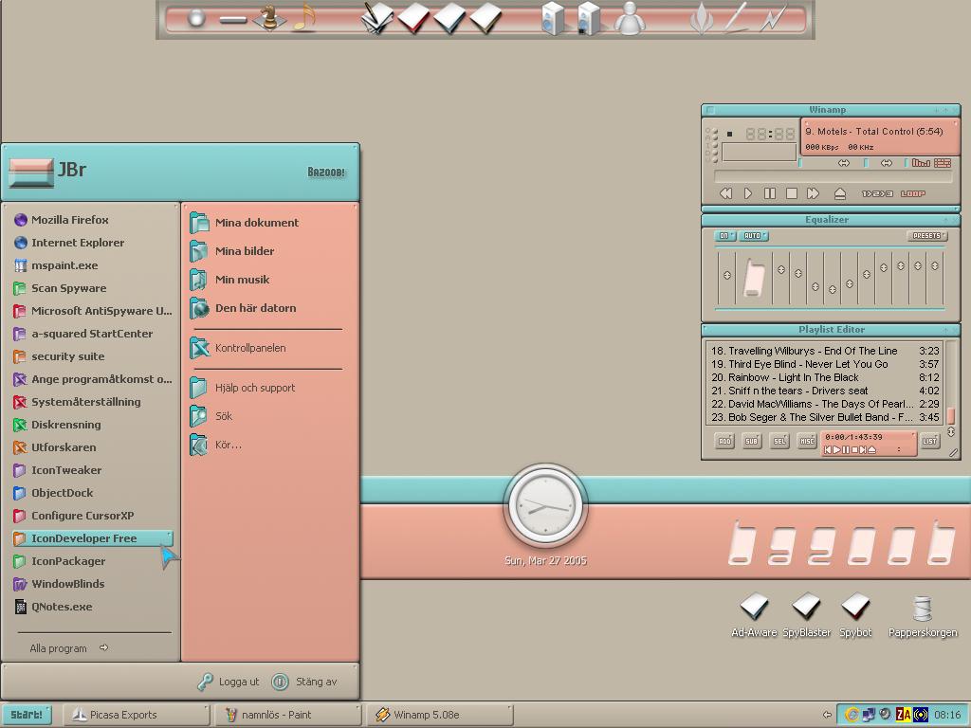The height and width of the screenshot is (728, 971).
Task: Open equalizer PRESETS dropdown
Action: 927,236
